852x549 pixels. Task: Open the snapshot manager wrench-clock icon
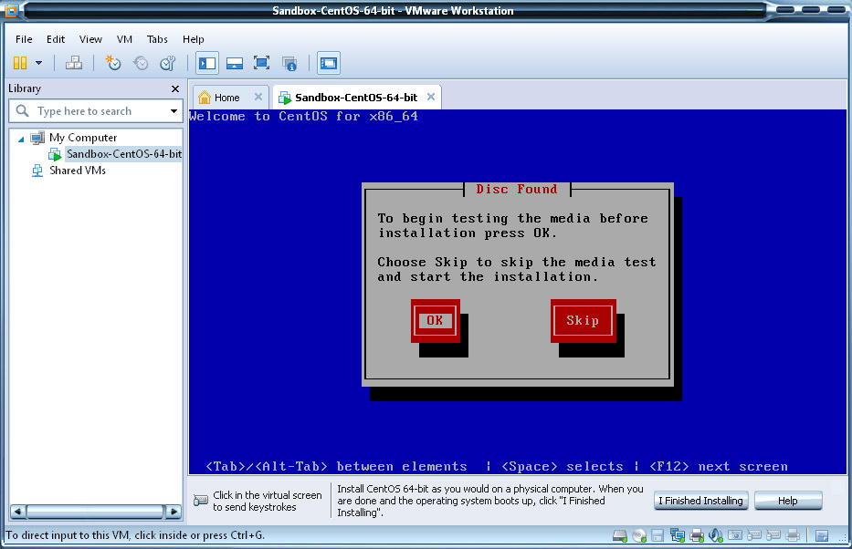(x=168, y=63)
